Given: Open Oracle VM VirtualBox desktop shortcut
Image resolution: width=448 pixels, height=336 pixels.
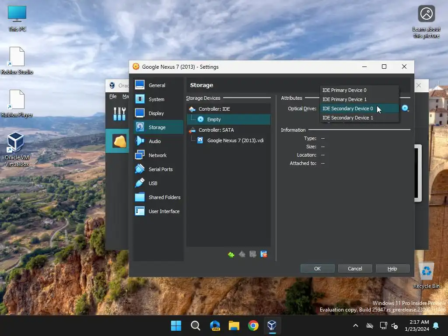Looking at the screenshot, I should [17, 150].
